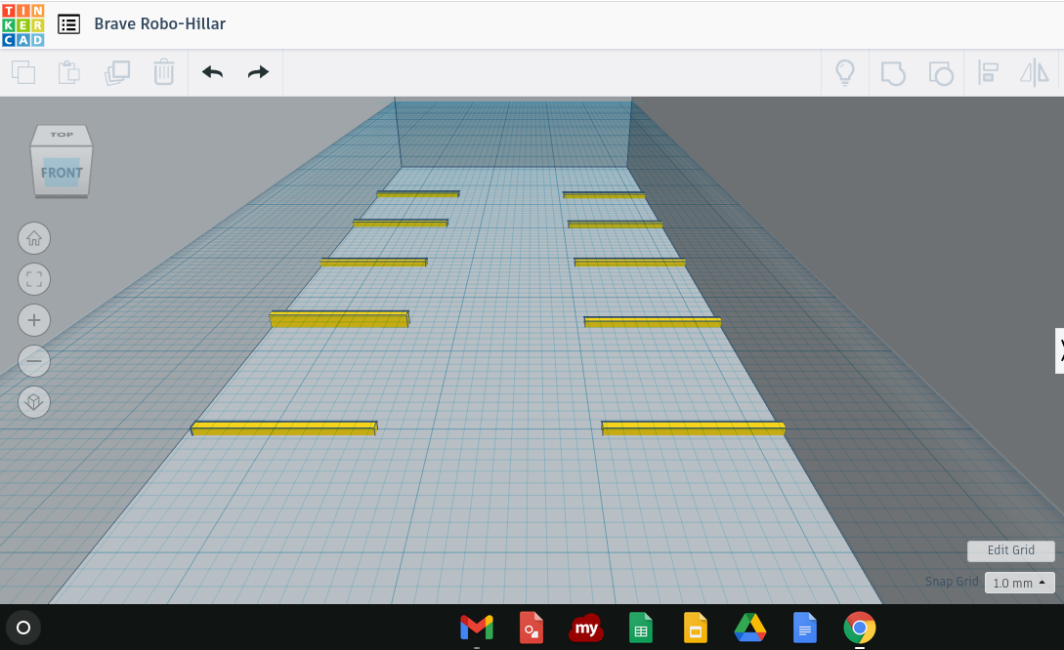1064x650 pixels.
Task: Open the designs list icon
Action: click(x=68, y=24)
